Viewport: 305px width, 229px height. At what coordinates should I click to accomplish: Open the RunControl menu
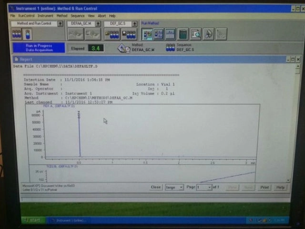pos(27,16)
